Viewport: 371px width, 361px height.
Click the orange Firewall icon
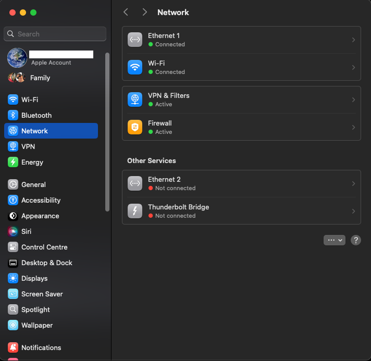coord(135,127)
